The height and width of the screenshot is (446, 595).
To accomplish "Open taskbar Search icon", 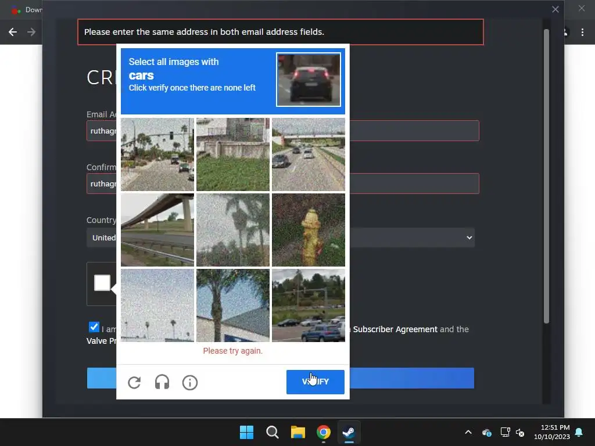I will pos(272,432).
